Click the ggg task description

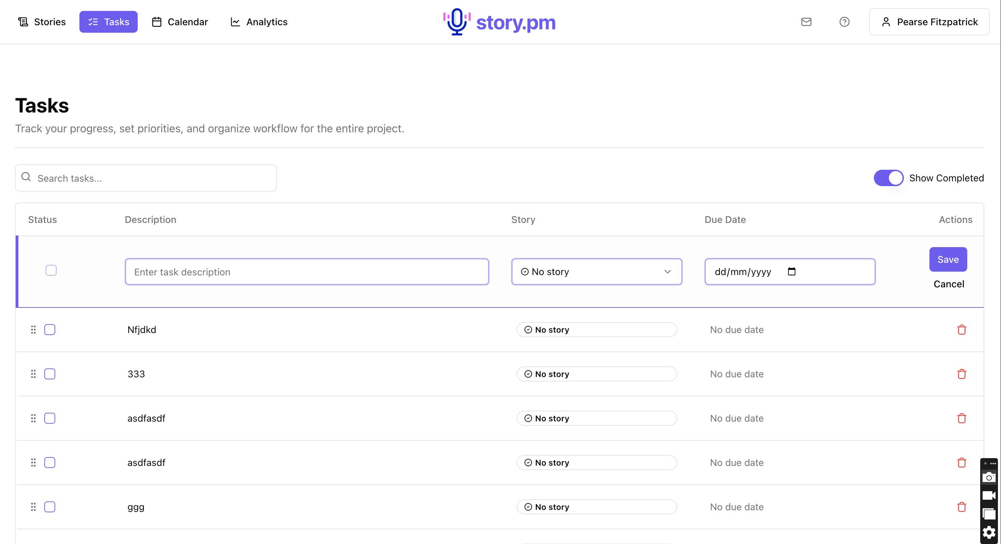136,507
